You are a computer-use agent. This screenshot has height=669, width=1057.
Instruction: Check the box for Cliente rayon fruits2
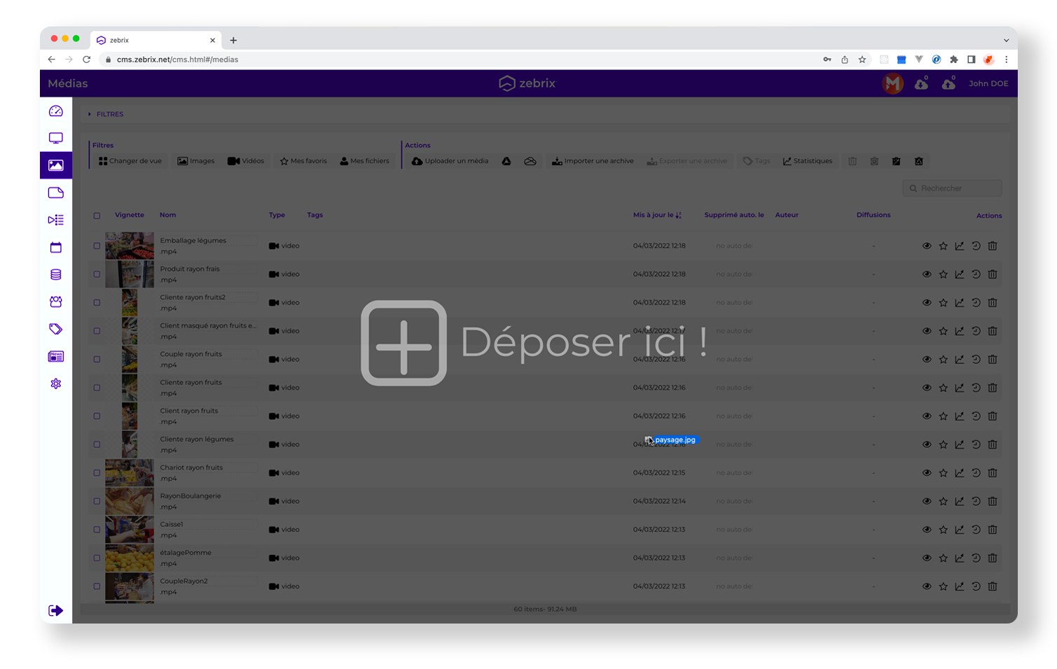[x=97, y=303]
